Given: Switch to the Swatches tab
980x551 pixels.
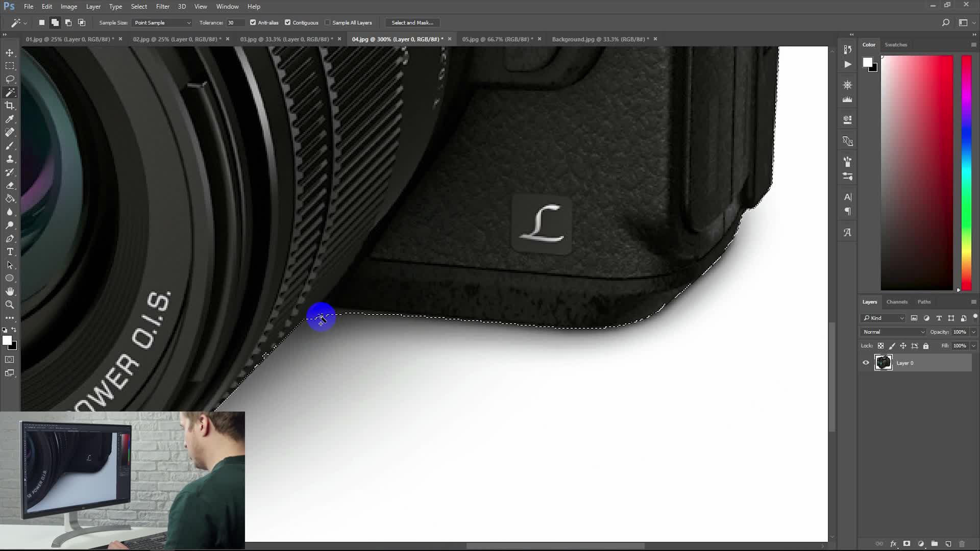Looking at the screenshot, I should (x=896, y=45).
